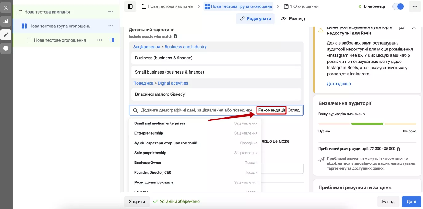Toggle the blue ad set on/off switch

(x=398, y=6)
